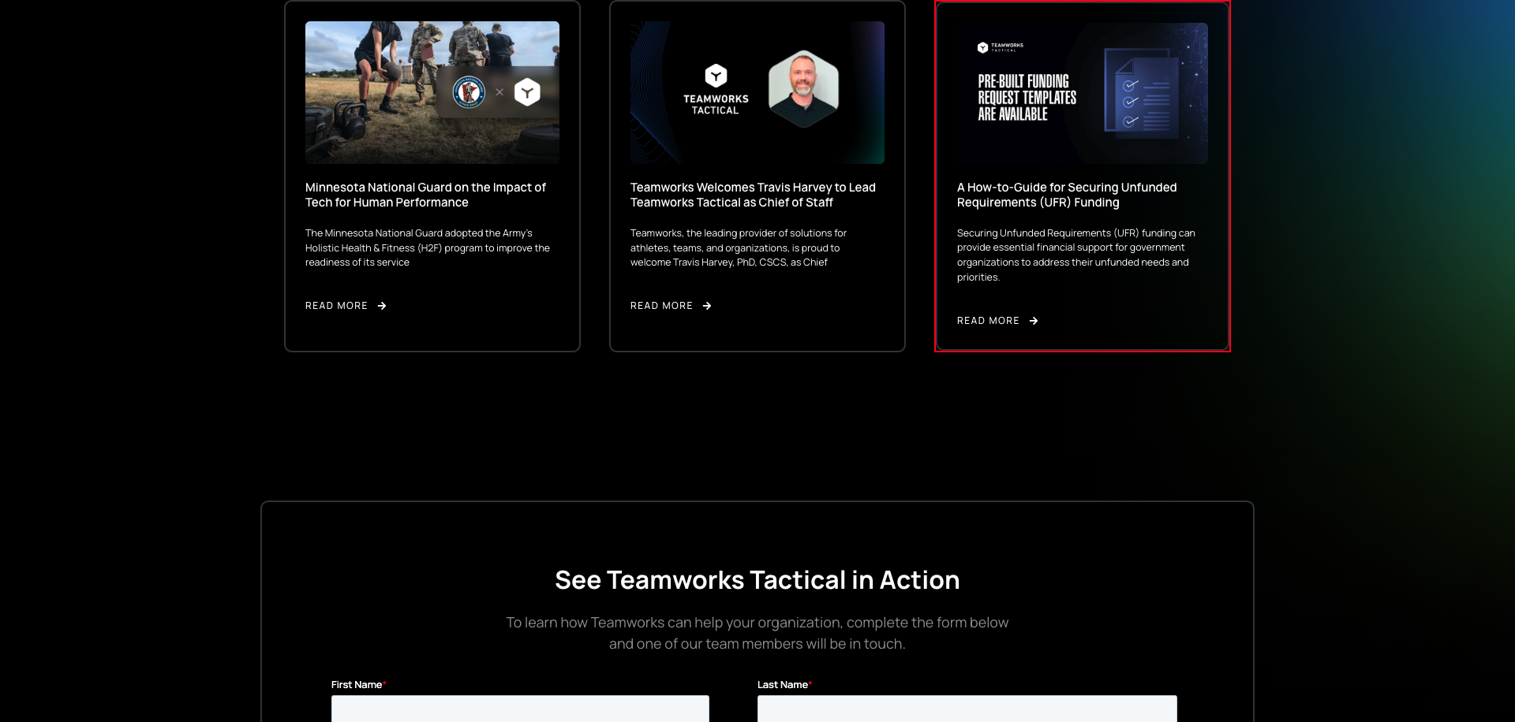This screenshot has width=1515, height=722.
Task: Click the Teamworks Tactical hexagon logo on Travis Harvey card
Action: point(716,76)
